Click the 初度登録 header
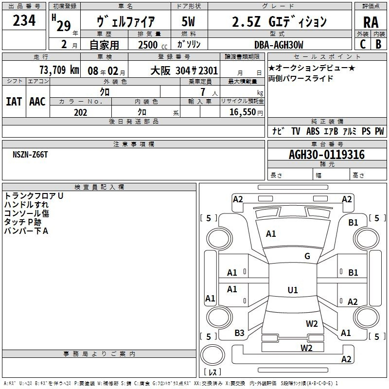The width and height of the screenshot is (389, 389). click(65, 6)
